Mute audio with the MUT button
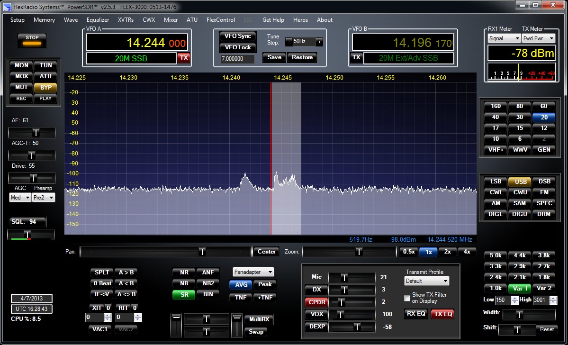The height and width of the screenshot is (345, 568). tap(20, 87)
